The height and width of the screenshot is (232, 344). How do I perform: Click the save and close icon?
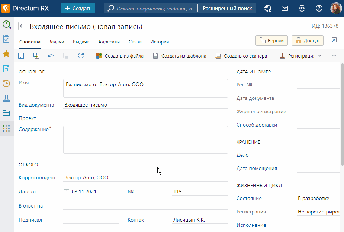[36, 56]
